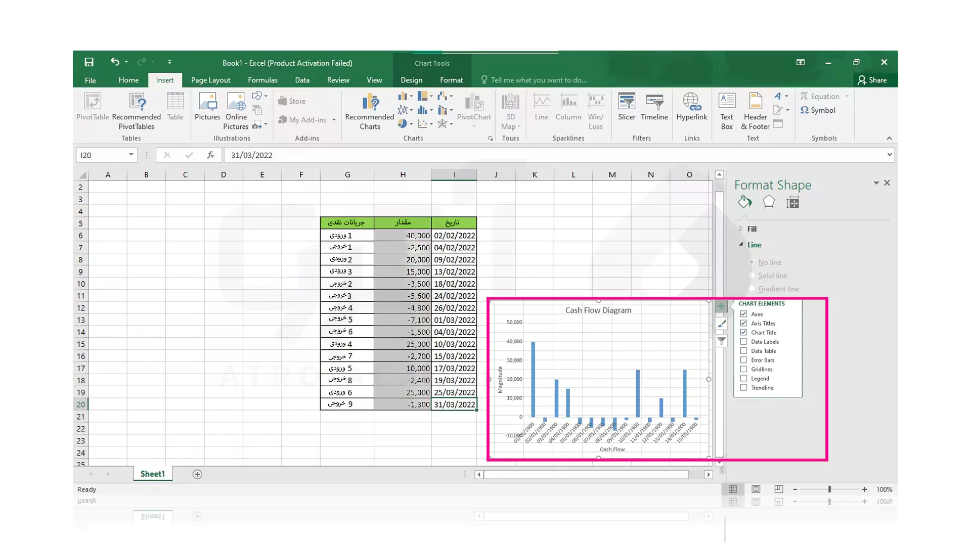Open Size & Properties tab in Format Shape
The height and width of the screenshot is (546, 971).
click(792, 203)
